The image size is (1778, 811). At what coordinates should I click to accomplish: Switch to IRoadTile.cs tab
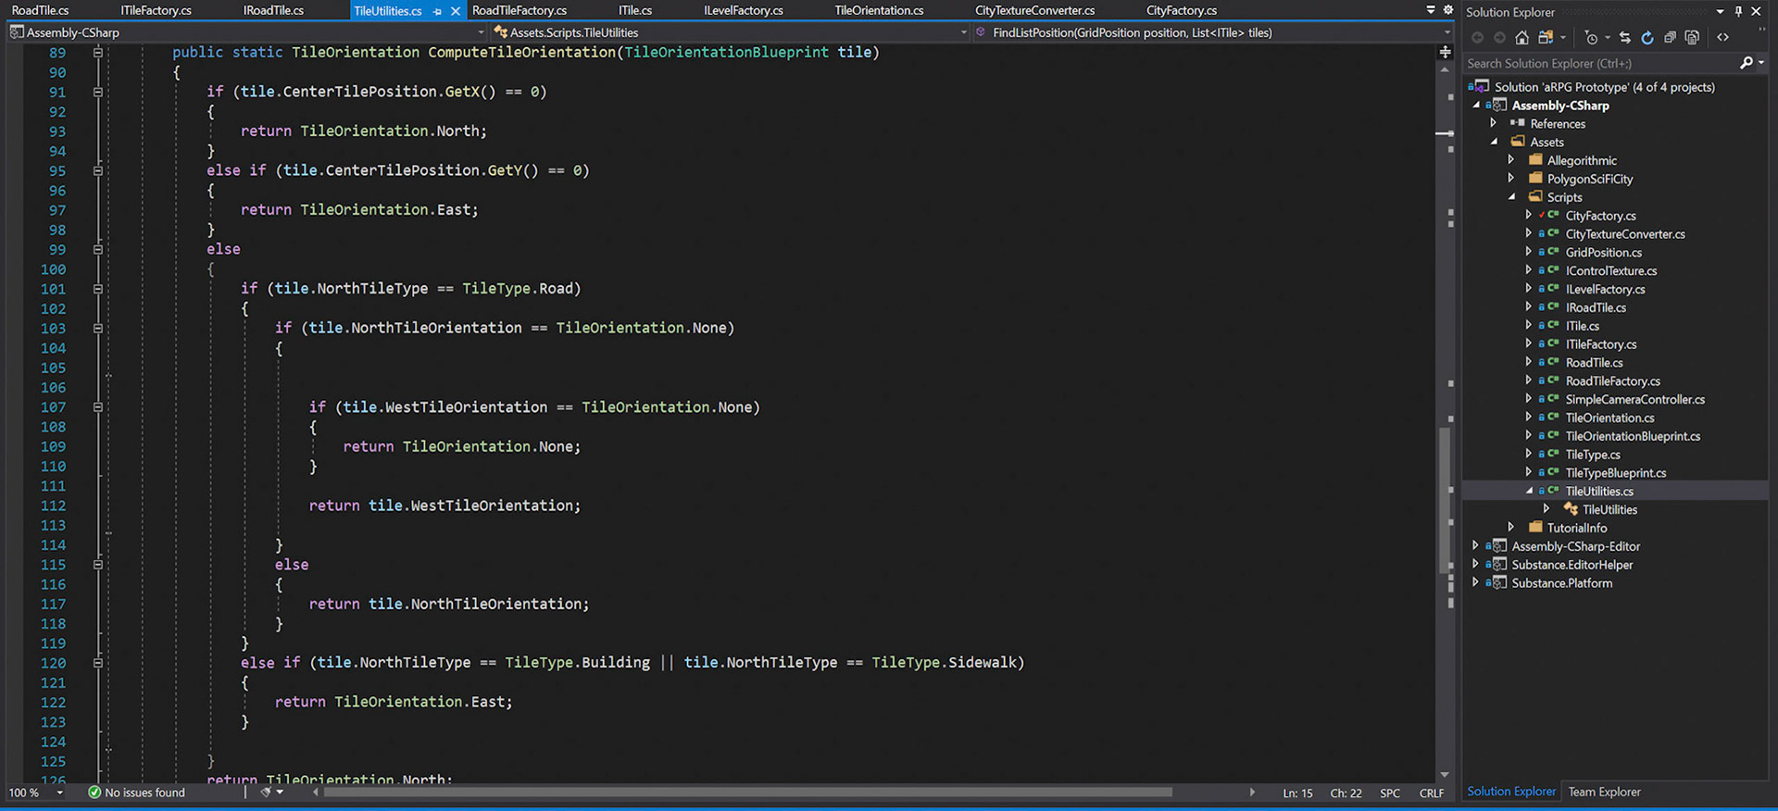click(273, 10)
